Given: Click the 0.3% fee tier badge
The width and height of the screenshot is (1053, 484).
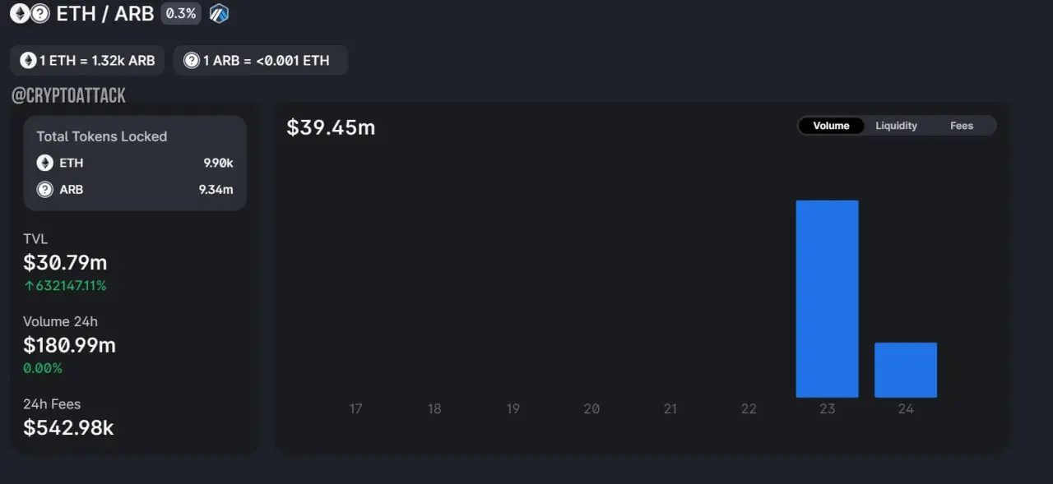Looking at the screenshot, I should click(181, 13).
